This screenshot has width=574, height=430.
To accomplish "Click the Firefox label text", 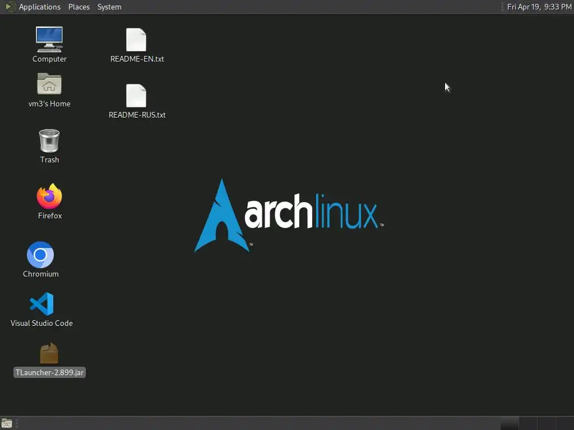I will [50, 216].
